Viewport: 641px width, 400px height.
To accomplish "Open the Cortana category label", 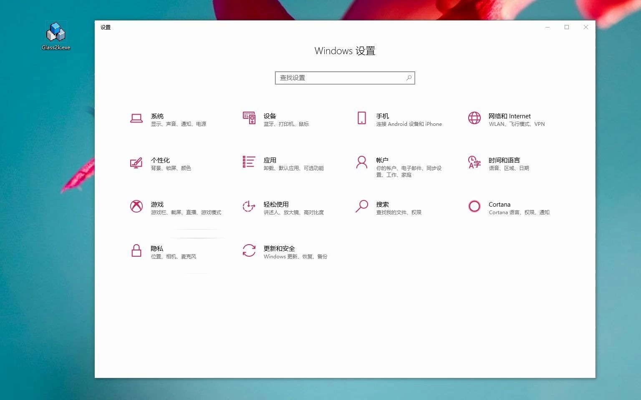I will point(500,205).
